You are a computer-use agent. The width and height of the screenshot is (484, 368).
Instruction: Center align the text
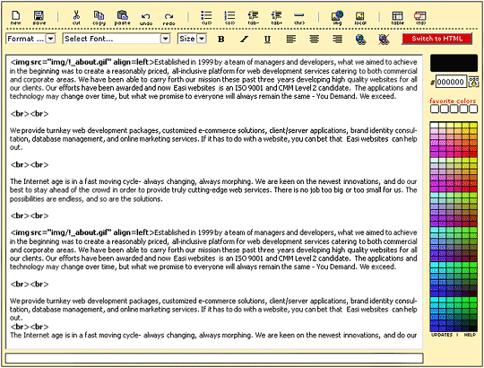315,39
